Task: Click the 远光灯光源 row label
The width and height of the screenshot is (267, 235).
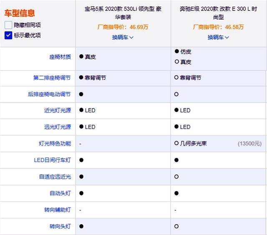Action: coord(58,127)
